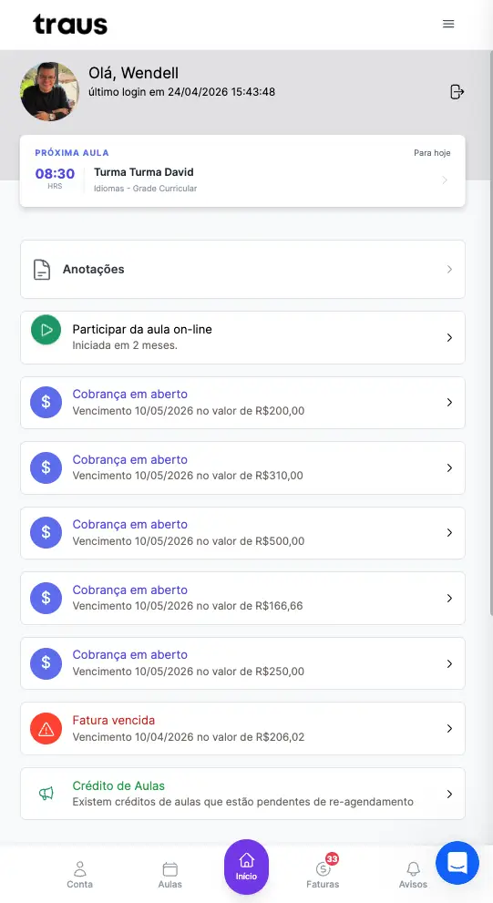Click the 08:30 class time
493x903 pixels.
pyautogui.click(x=55, y=173)
